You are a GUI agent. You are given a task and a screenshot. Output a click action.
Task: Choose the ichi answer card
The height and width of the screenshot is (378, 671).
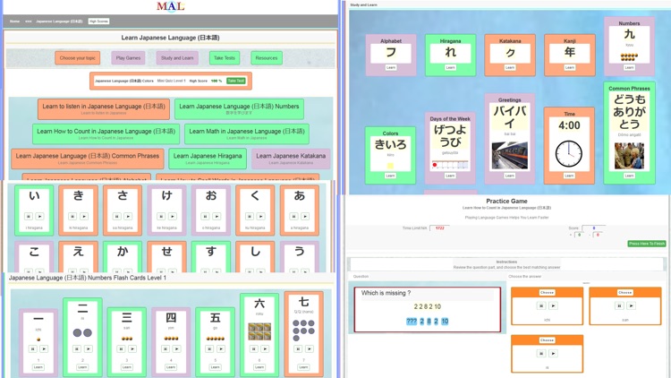coord(547,292)
